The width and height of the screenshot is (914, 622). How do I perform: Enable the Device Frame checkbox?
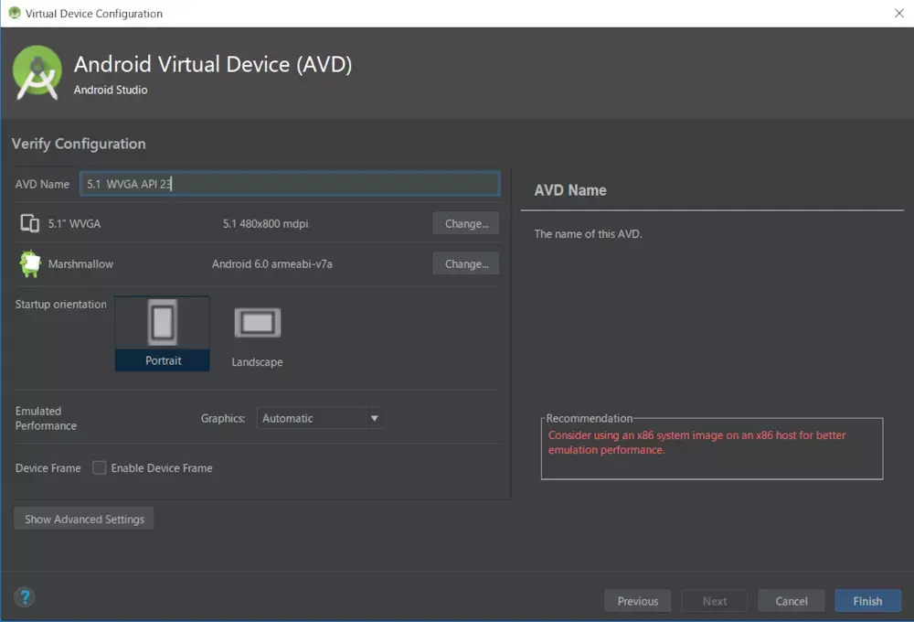tap(100, 468)
